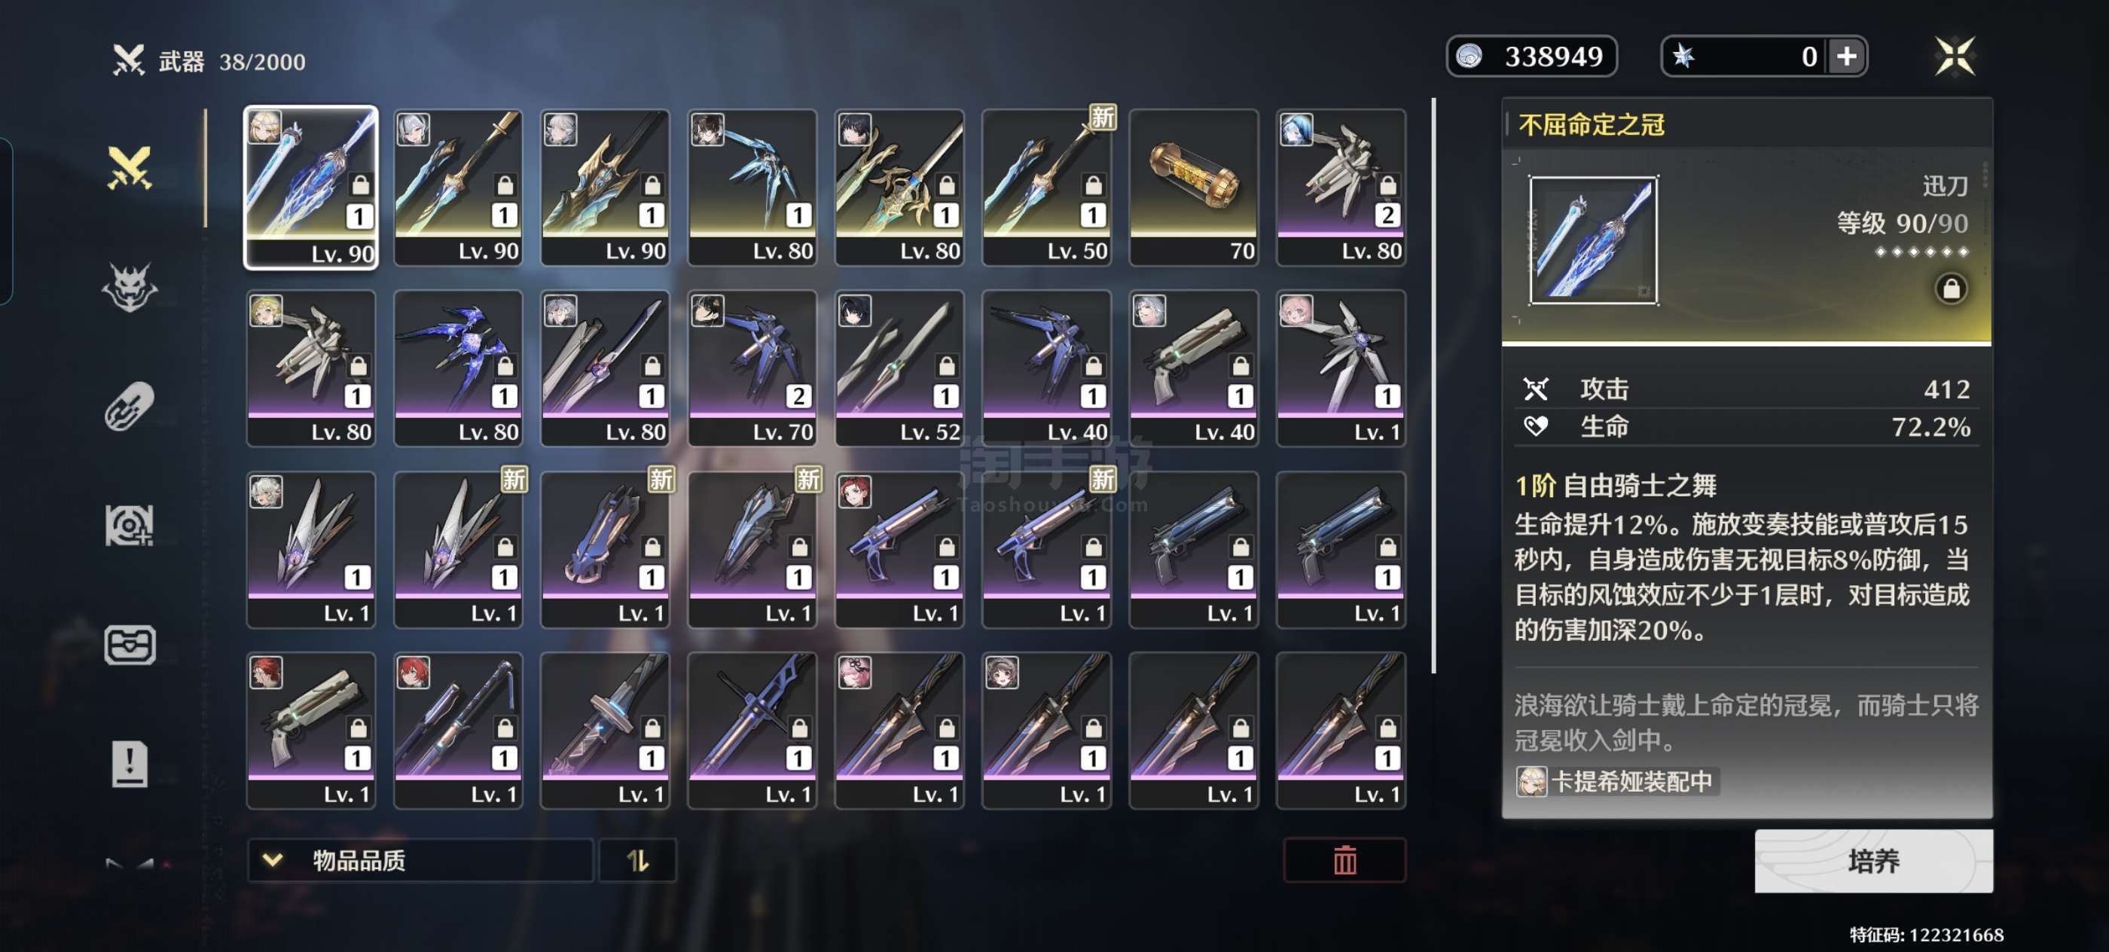The height and width of the screenshot is (952, 2109).
Task: Expand the 物品品质 sort dropdown
Action: tap(420, 860)
